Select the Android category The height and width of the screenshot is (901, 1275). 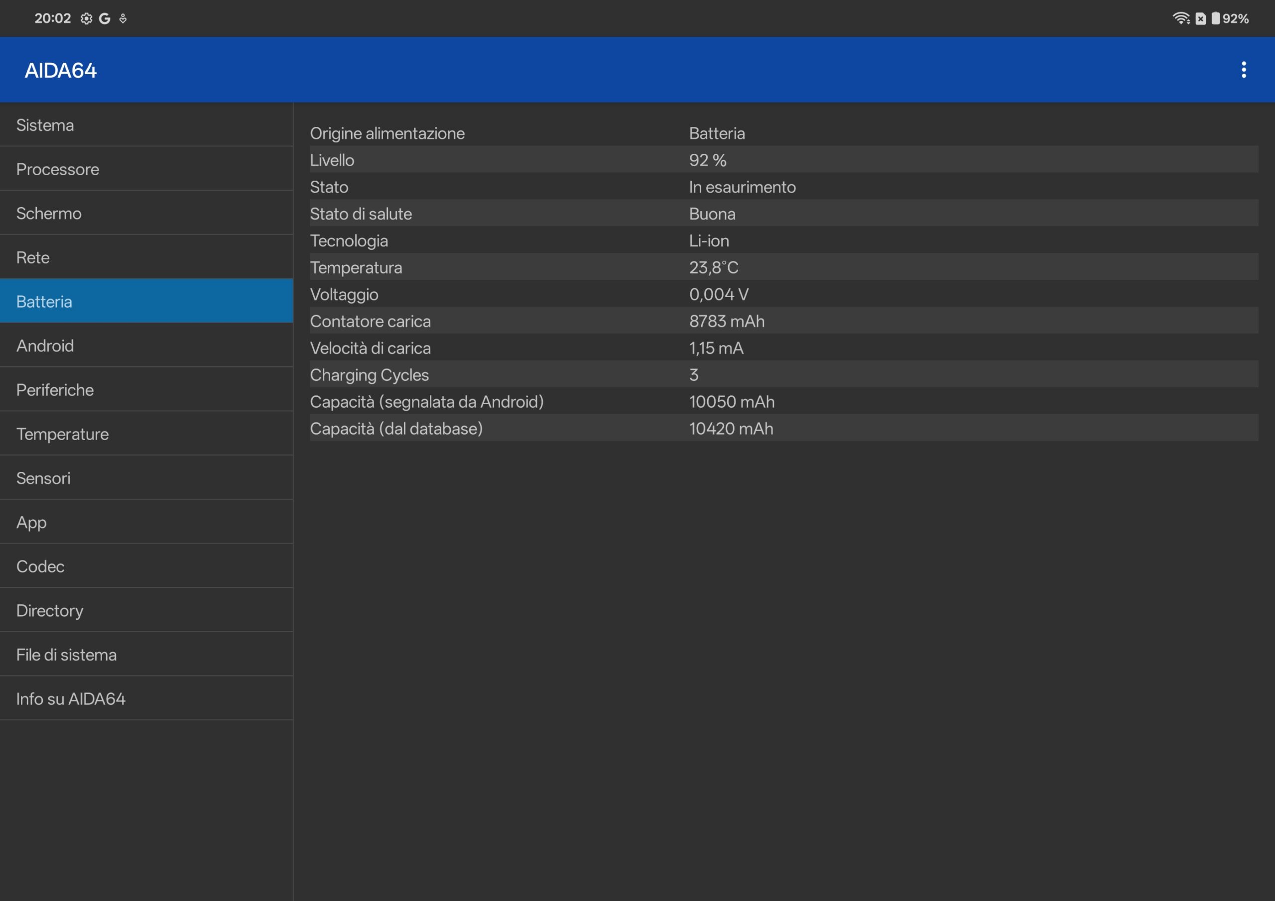[x=146, y=345]
